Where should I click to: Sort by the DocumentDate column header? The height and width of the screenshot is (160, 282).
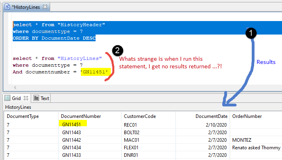point(211,116)
